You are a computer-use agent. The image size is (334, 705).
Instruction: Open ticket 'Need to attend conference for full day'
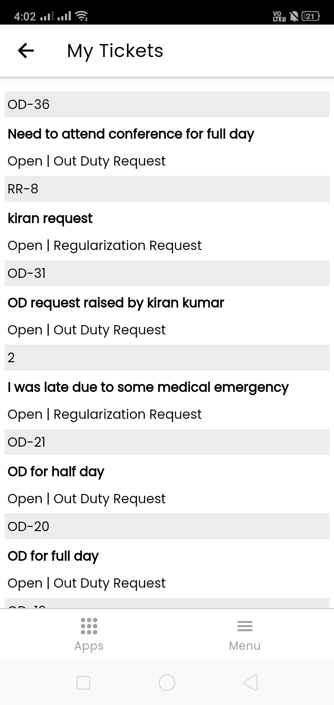tap(131, 134)
